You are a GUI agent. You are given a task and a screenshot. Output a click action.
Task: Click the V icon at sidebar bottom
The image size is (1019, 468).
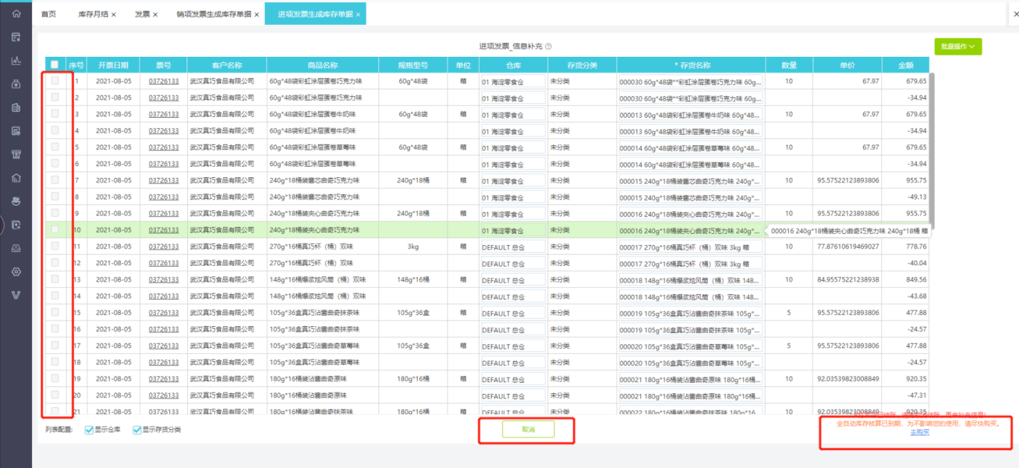coord(16,295)
